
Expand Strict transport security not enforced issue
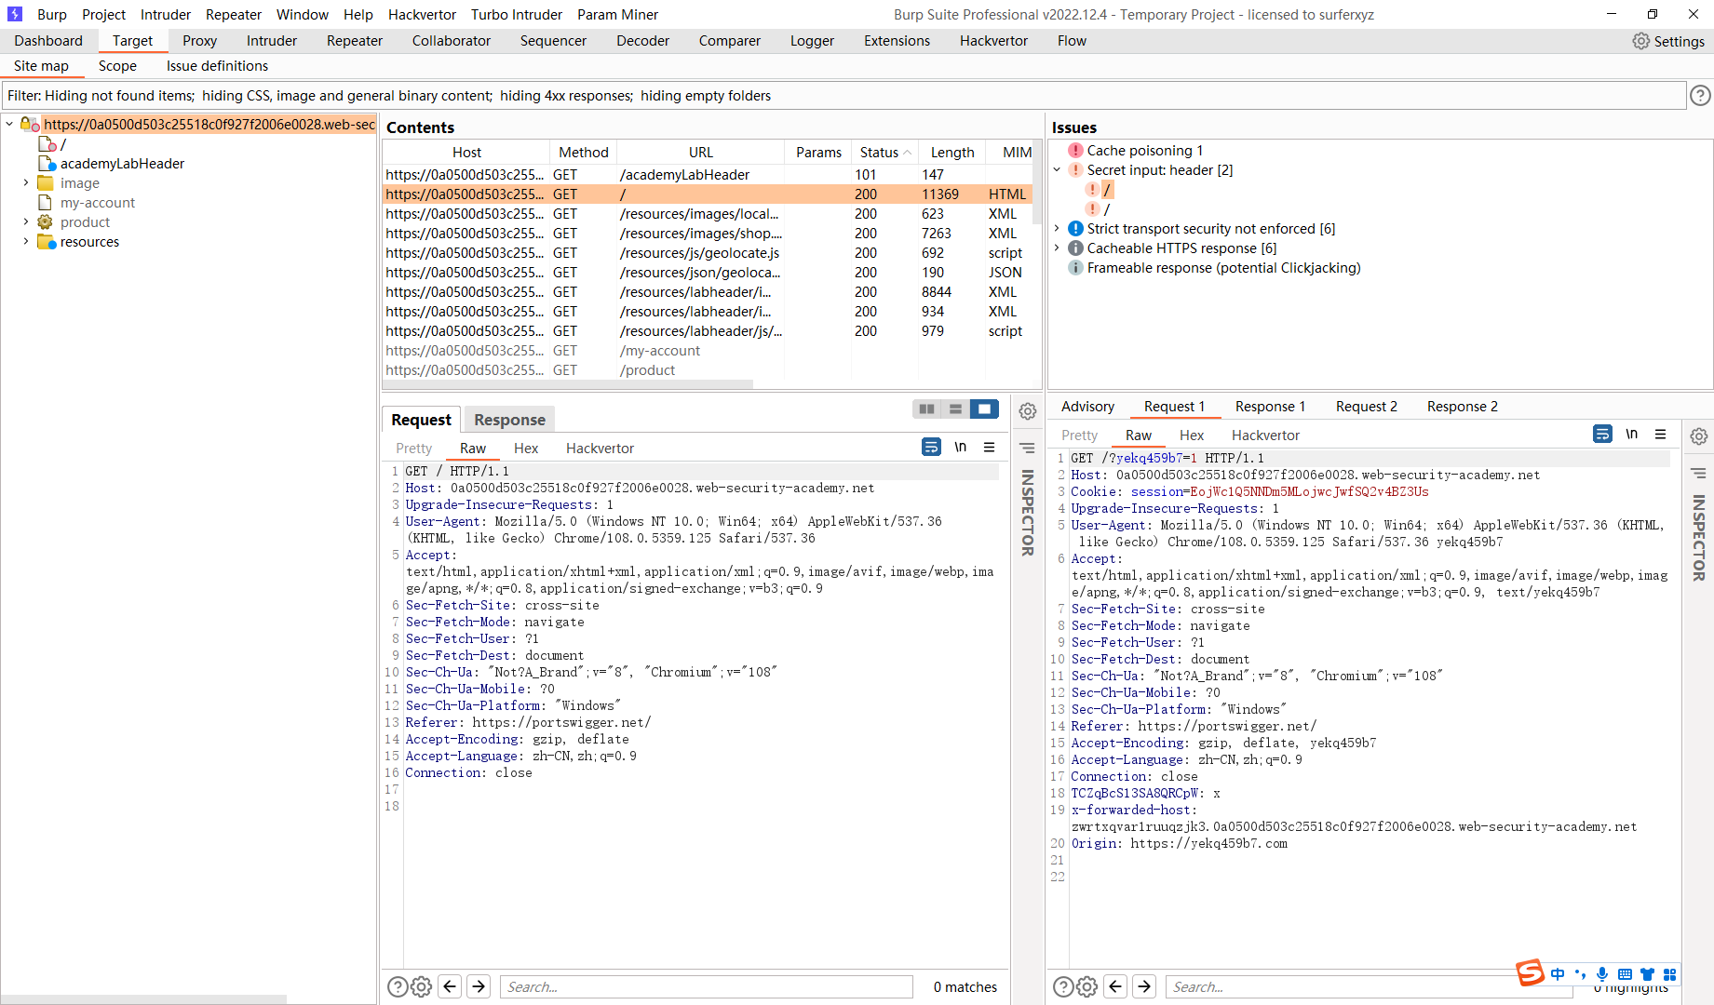[1058, 229]
